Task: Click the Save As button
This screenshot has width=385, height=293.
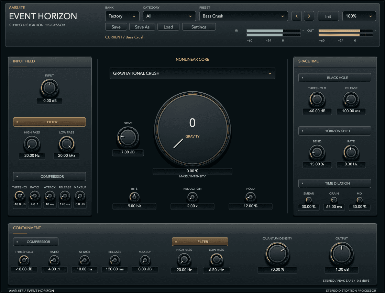Action: coord(142,27)
